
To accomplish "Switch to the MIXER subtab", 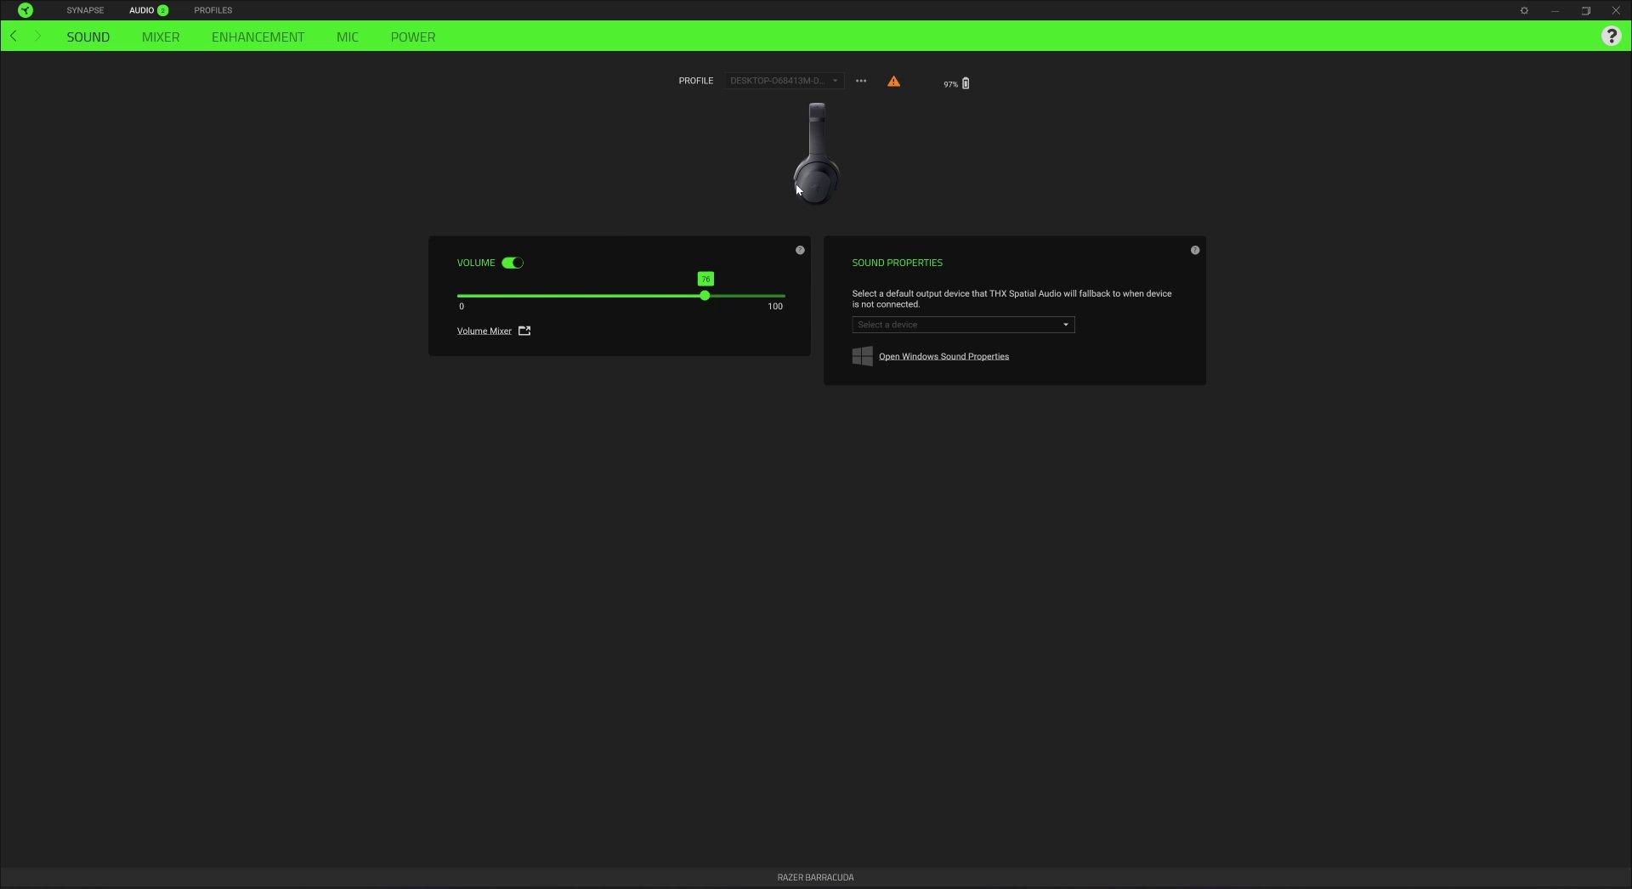I will point(161,37).
